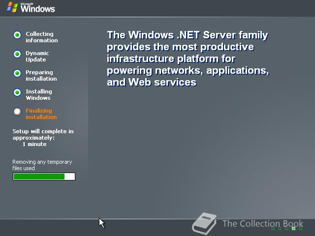Click the orange bullet beside Finalizing installation
This screenshot has width=315, height=236.
17,112
